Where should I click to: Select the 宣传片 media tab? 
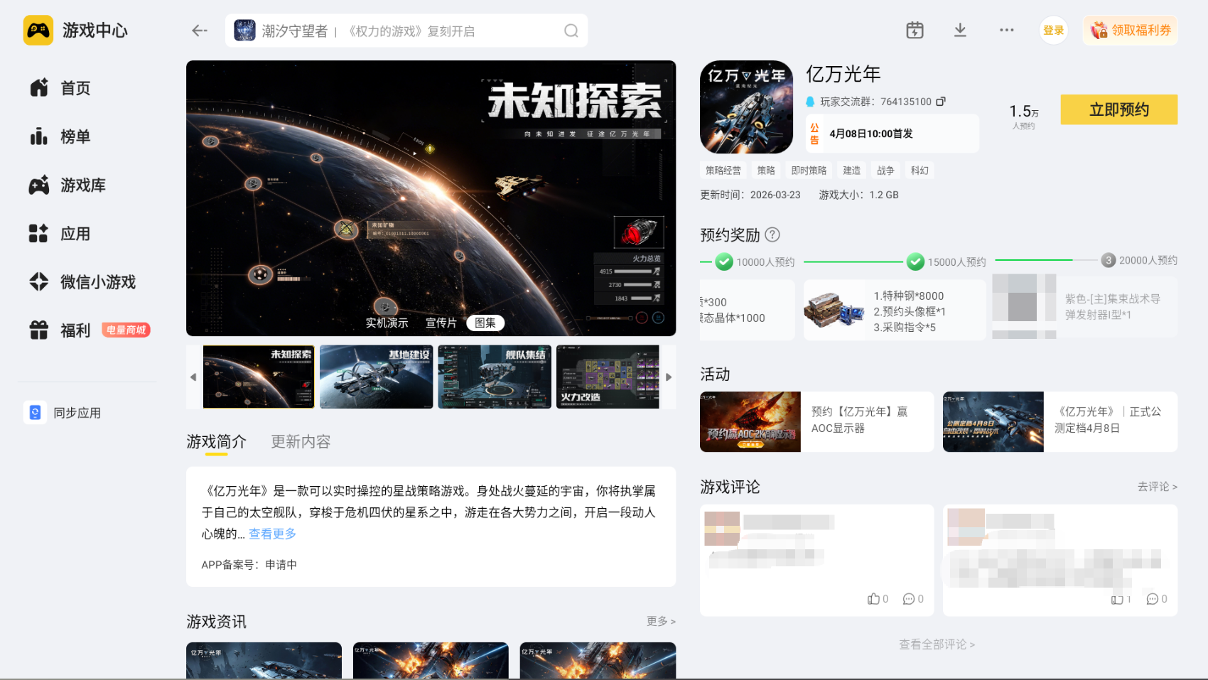coord(441,323)
